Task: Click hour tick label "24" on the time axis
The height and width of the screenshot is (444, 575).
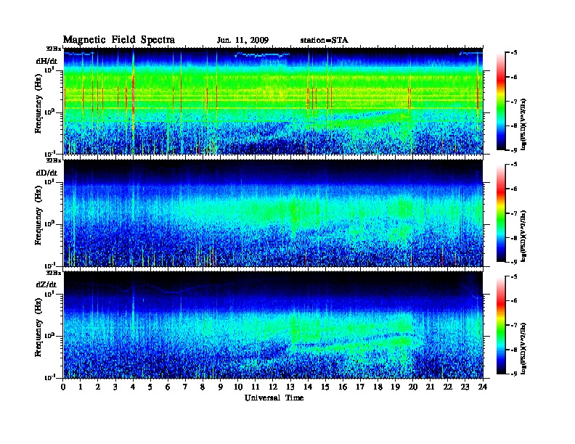Action: tap(483, 387)
